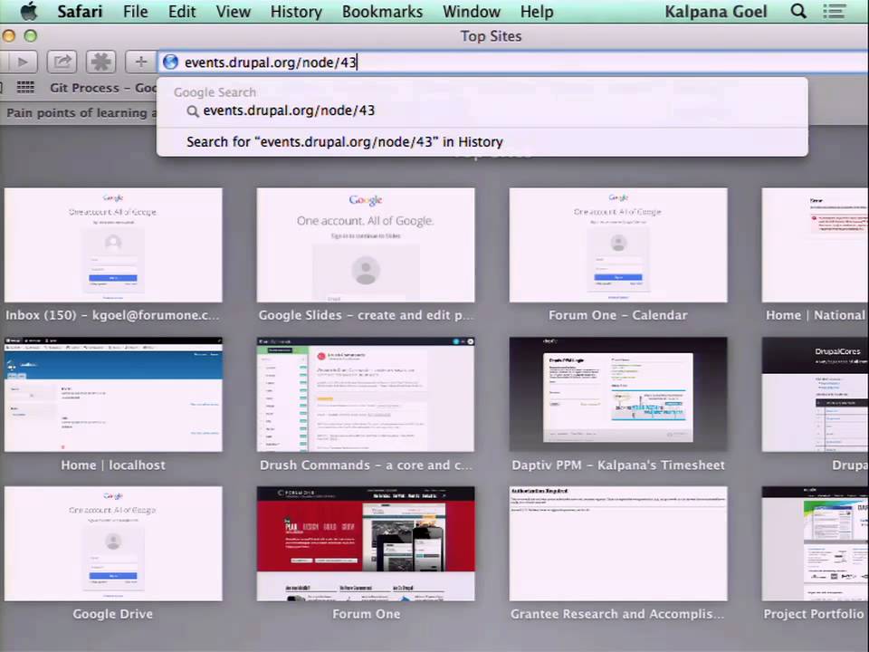Click Google Slides caption text
Screen dimensions: 869x652
click(366, 315)
